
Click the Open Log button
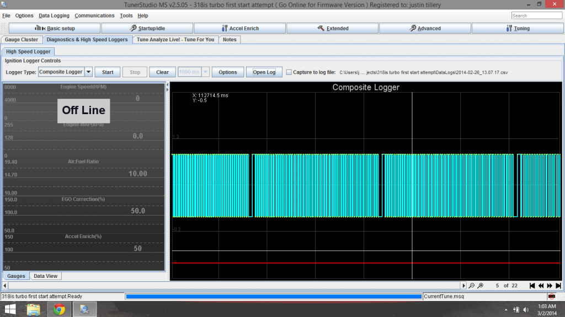click(x=264, y=72)
